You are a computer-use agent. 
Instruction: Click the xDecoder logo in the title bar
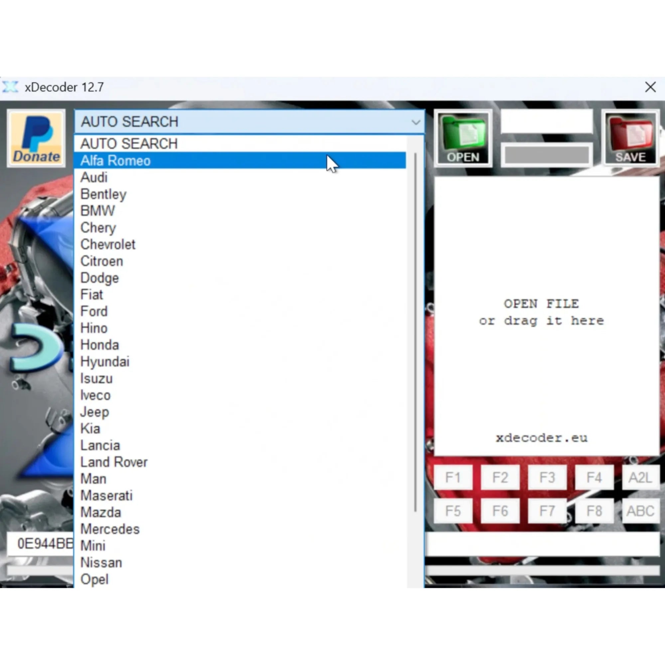pyautogui.click(x=11, y=87)
